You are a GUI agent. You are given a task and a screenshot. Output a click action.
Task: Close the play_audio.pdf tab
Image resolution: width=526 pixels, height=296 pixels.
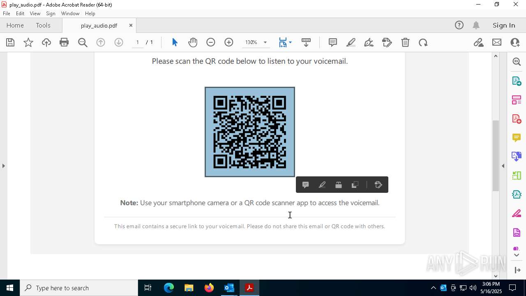click(x=131, y=25)
